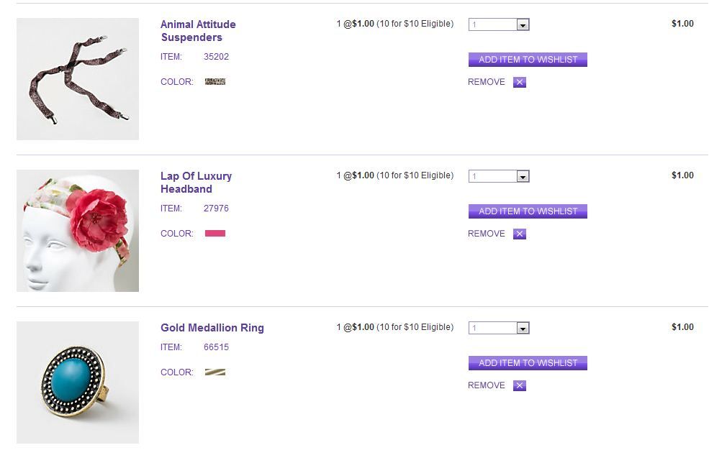Add Lap Of Luxury Headband to wishlist
This screenshot has height=458, width=727.
[x=528, y=211]
